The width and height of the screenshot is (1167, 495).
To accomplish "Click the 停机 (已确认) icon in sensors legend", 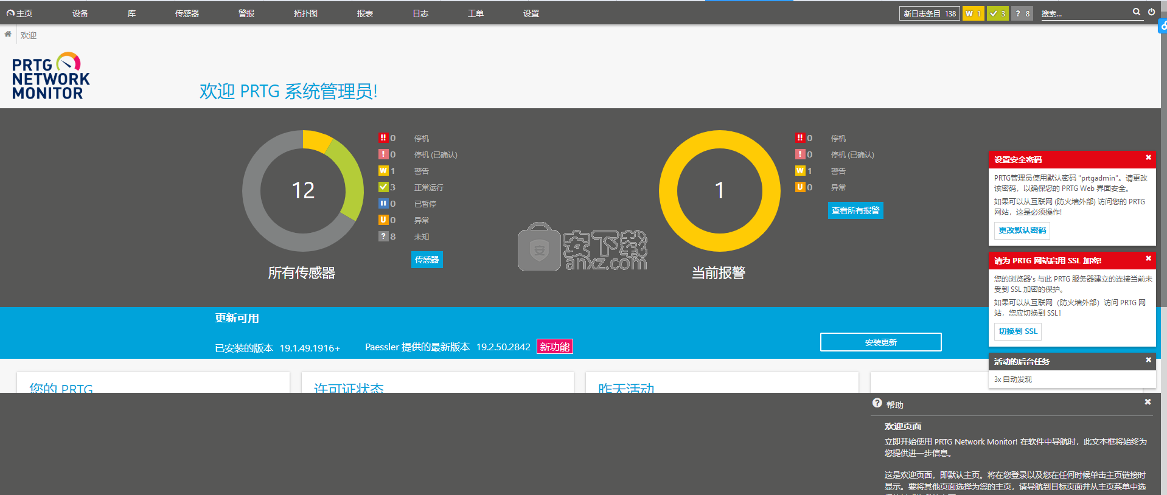I will click(x=383, y=154).
